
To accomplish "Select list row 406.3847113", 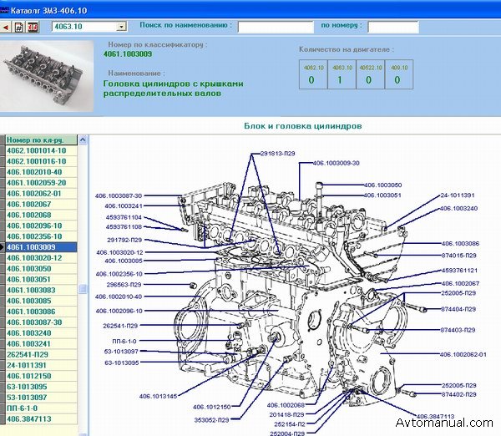I will 41,419.
